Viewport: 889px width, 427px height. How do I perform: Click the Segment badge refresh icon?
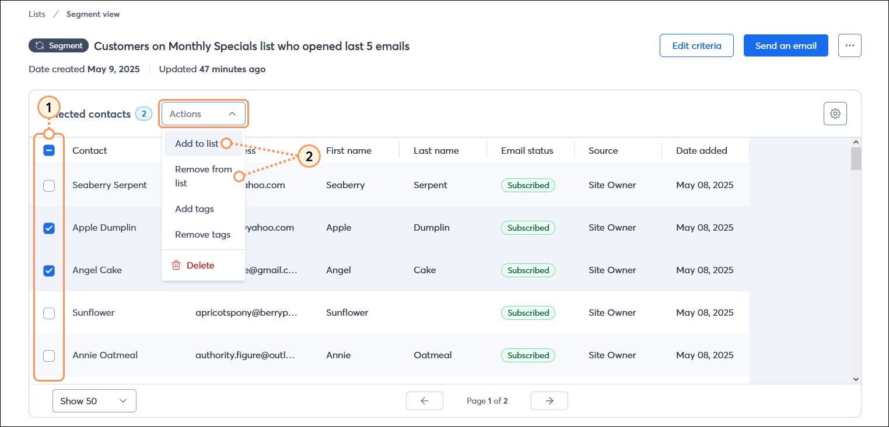tap(40, 45)
